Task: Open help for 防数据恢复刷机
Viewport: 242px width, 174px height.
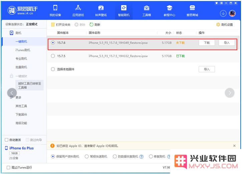Action: pos(142,157)
